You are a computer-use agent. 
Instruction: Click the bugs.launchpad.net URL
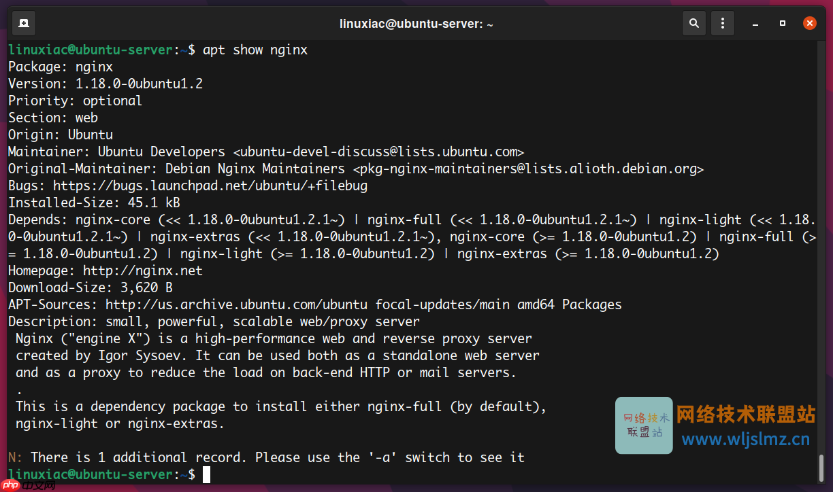point(210,186)
